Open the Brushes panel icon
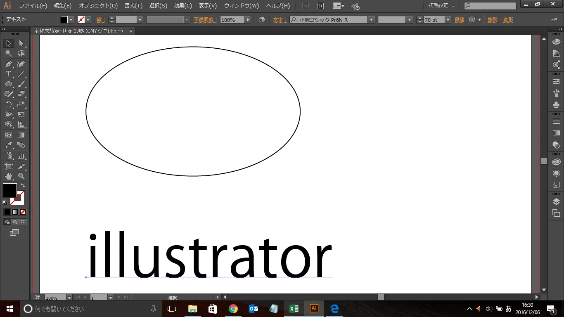The width and height of the screenshot is (564, 317). [556, 93]
